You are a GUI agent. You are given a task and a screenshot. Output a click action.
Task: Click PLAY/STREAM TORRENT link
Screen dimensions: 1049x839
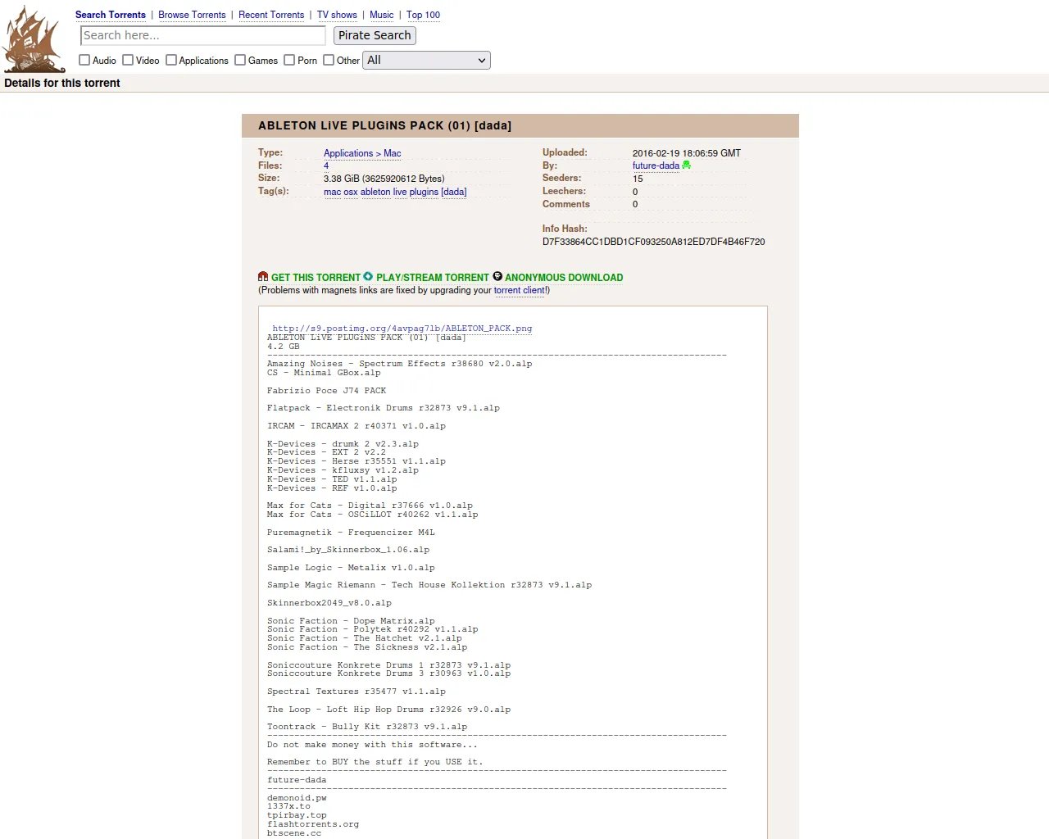pyautogui.click(x=432, y=278)
